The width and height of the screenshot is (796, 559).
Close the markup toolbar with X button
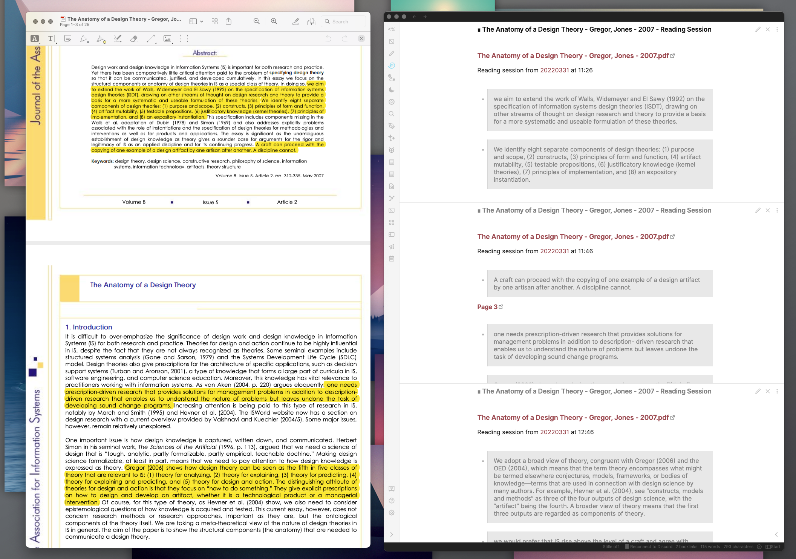[361, 38]
